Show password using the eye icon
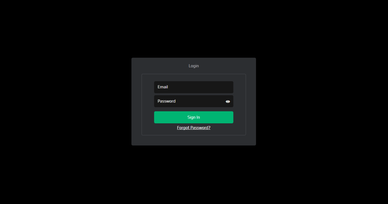This screenshot has width=388, height=204. pyautogui.click(x=228, y=101)
